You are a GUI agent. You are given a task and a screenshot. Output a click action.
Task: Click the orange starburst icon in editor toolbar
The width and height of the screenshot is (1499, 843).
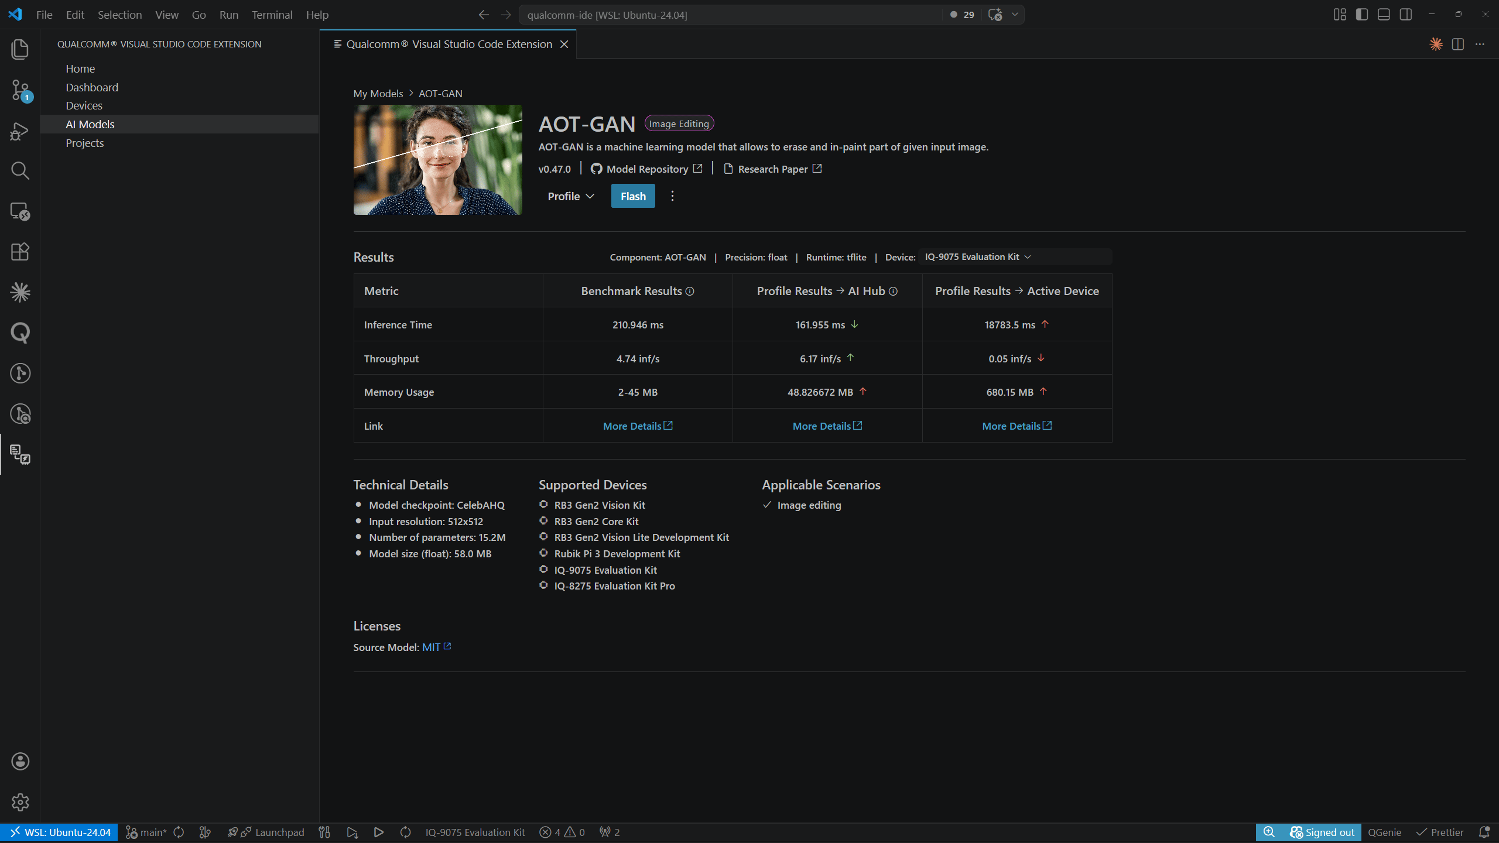1436,44
